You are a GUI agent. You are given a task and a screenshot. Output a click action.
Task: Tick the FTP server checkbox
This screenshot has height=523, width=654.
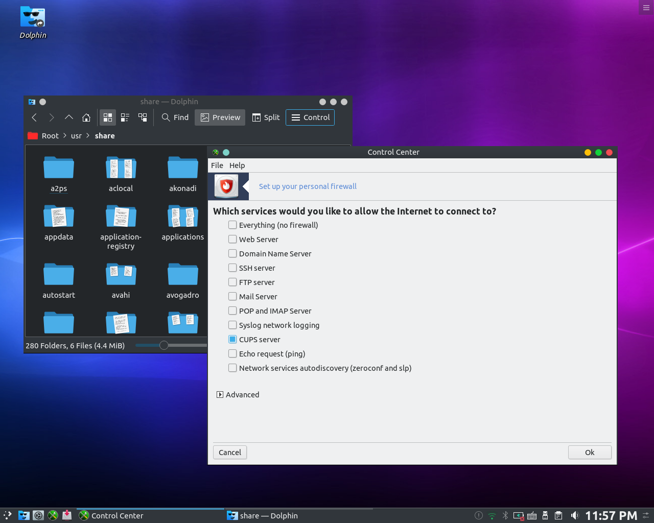point(232,282)
